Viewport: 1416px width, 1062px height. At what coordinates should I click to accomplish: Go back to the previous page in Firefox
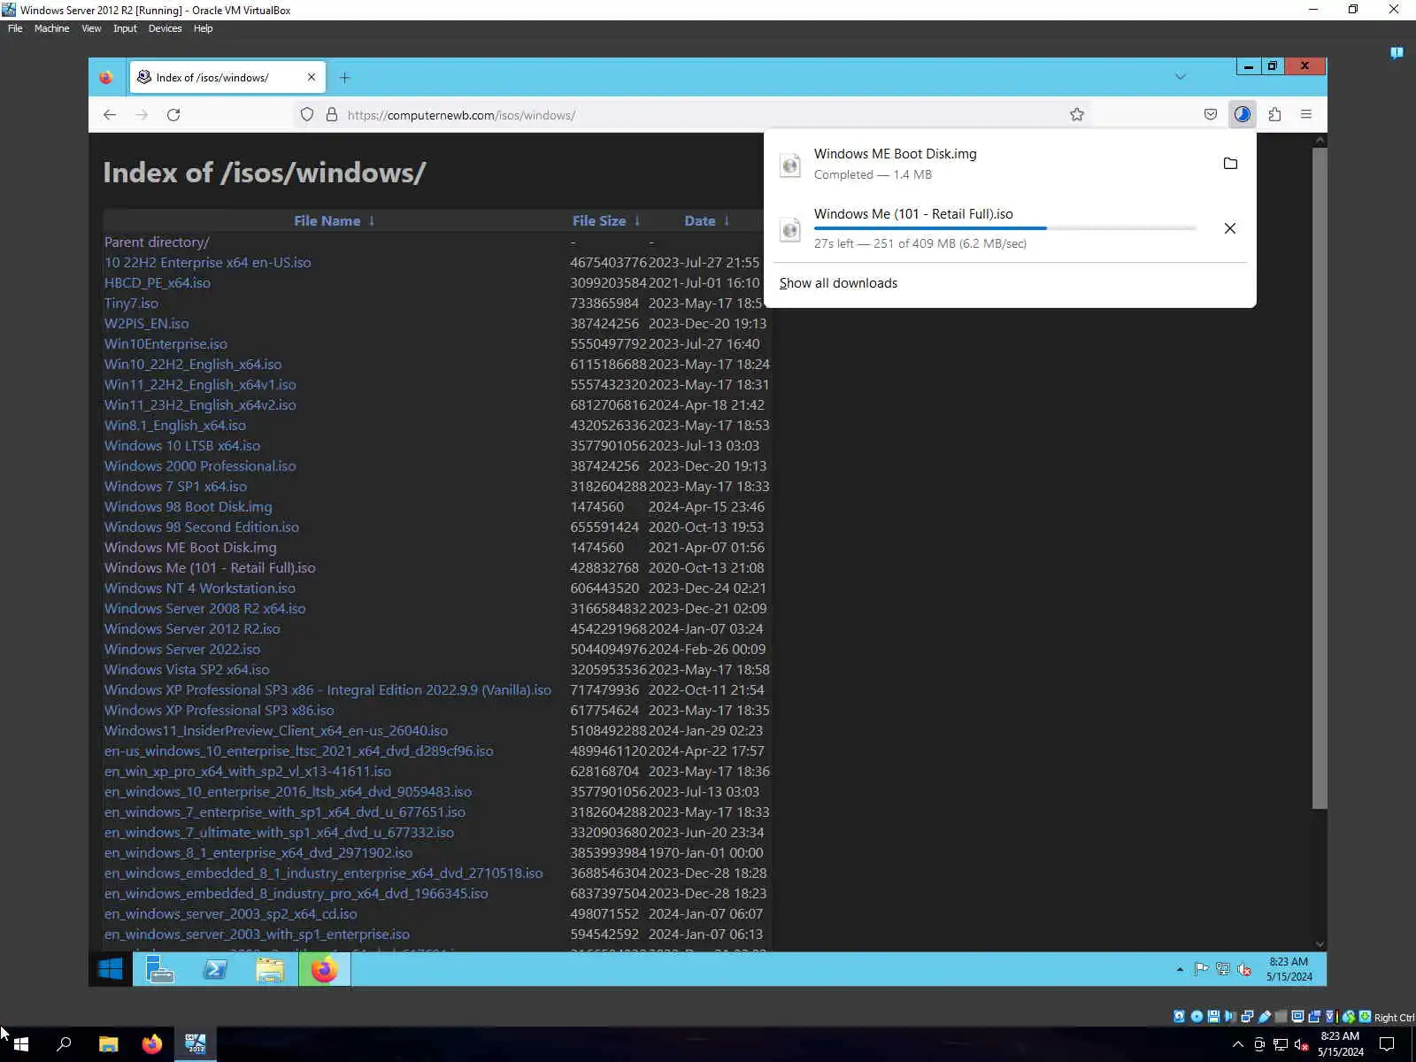pyautogui.click(x=110, y=115)
